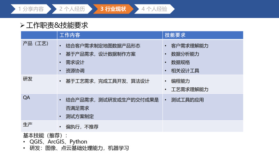
Task: Switch to the 1 分享内容 section tab
Action: tap(31, 9)
